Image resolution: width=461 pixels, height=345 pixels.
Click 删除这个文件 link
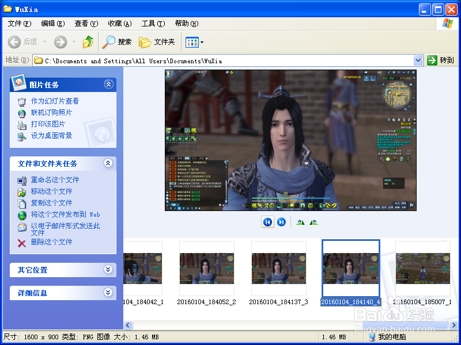pos(51,241)
